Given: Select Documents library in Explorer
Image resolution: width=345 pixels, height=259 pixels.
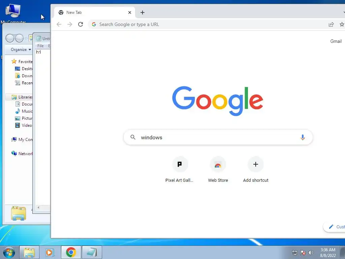Looking at the screenshot, I should [24, 104].
